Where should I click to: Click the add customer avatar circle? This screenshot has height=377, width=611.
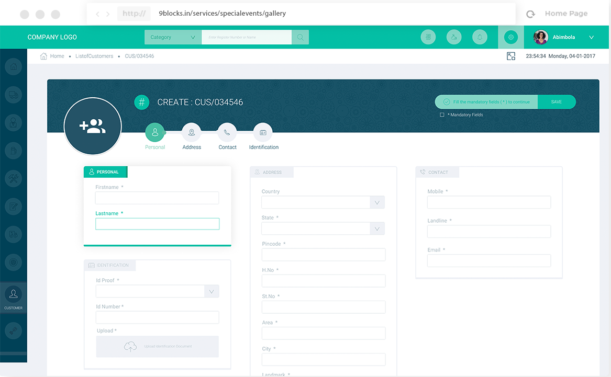(x=93, y=126)
